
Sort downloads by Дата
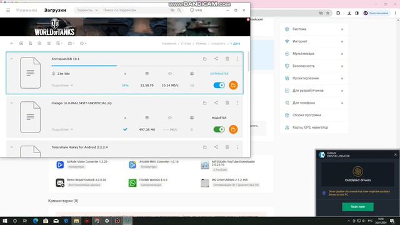[x=235, y=44]
